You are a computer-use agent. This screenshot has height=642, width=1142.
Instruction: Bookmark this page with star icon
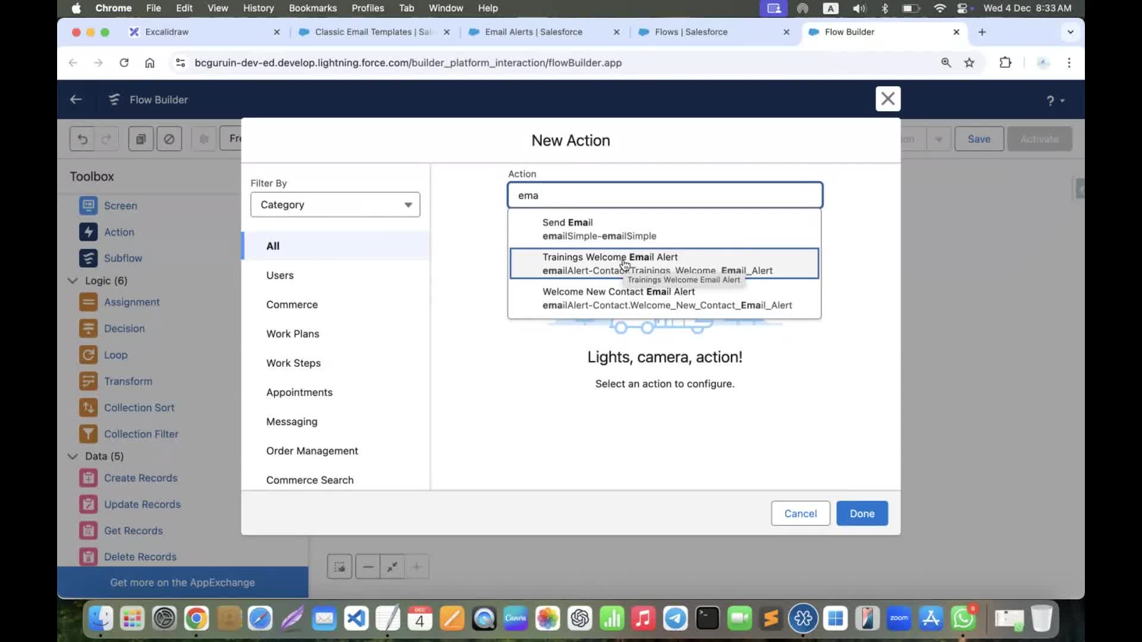coord(970,63)
